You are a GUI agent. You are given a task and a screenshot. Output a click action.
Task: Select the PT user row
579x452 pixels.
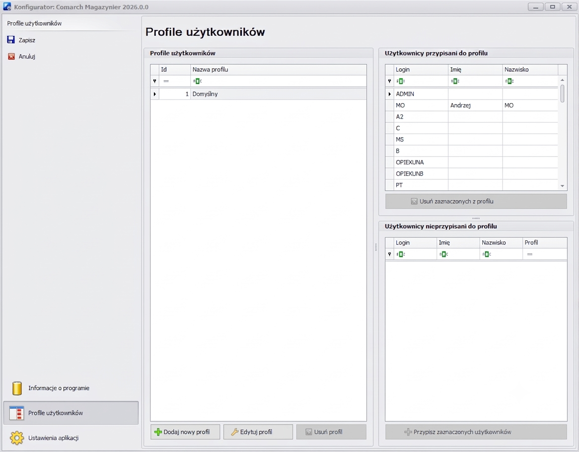tap(472, 185)
